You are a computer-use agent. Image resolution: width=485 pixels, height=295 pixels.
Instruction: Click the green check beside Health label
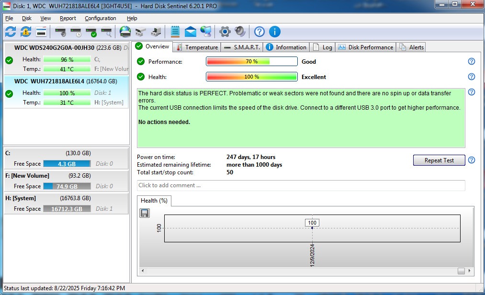141,77
